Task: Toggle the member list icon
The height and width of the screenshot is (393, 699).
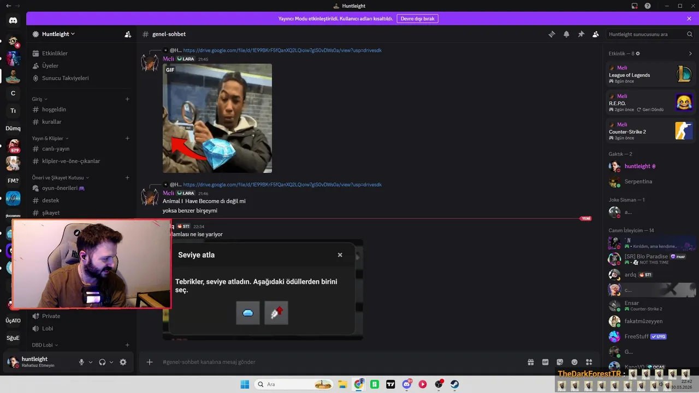Action: click(x=596, y=34)
